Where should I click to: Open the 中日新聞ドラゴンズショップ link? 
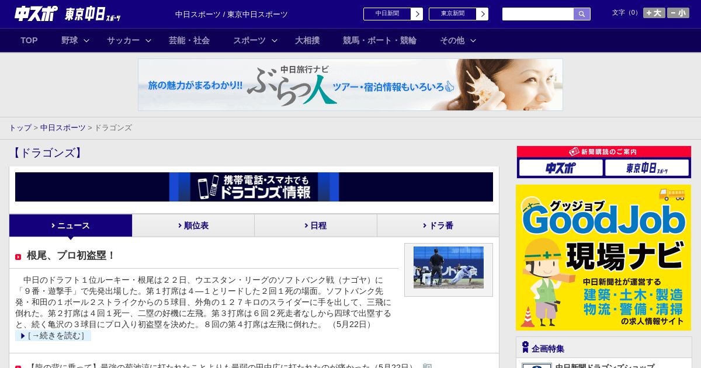point(605,366)
